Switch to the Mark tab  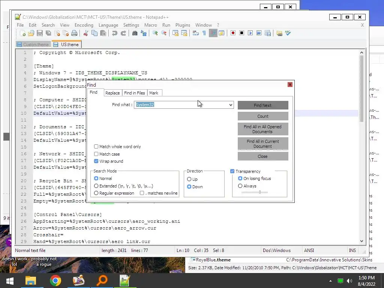(154, 93)
